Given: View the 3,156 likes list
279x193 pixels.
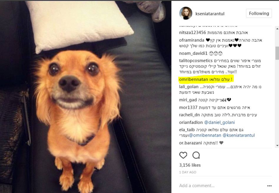Looking at the screenshot, I should [x=190, y=165].
